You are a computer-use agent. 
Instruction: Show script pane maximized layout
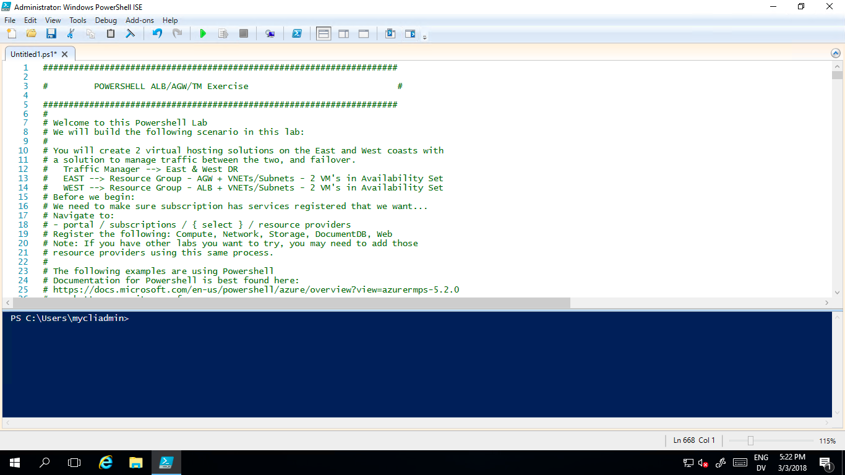click(x=364, y=33)
